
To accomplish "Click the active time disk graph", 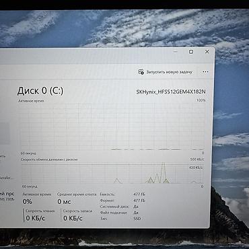I will pos(112,127).
